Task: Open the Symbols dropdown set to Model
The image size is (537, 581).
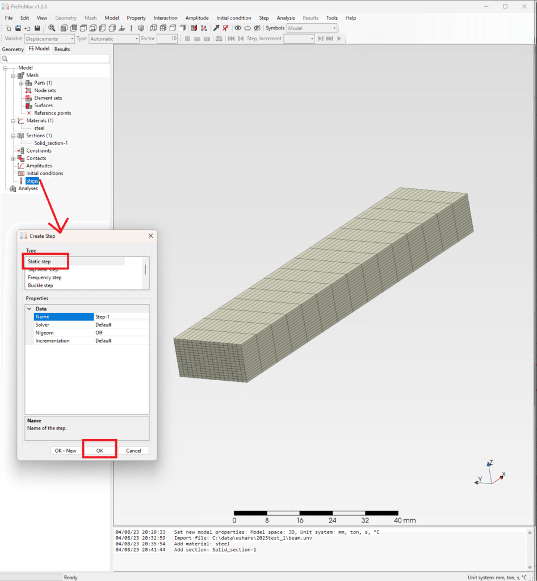Action: pos(312,28)
